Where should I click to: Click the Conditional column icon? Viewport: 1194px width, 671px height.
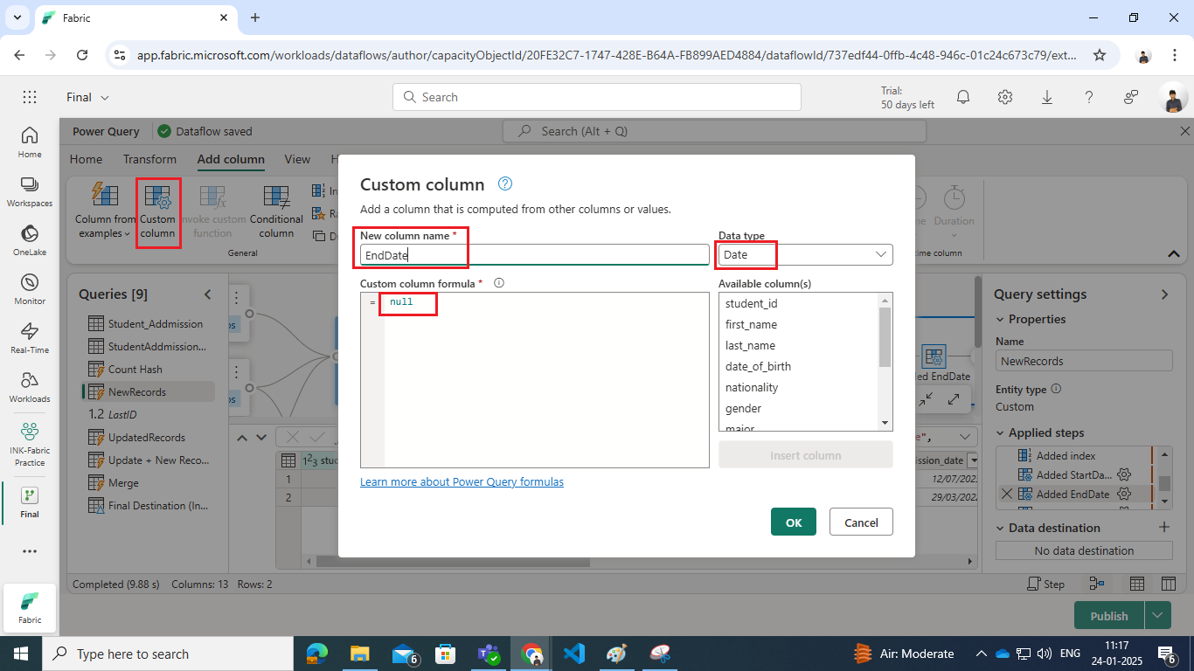(x=276, y=197)
